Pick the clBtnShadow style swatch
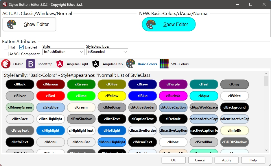 (x=81, y=119)
